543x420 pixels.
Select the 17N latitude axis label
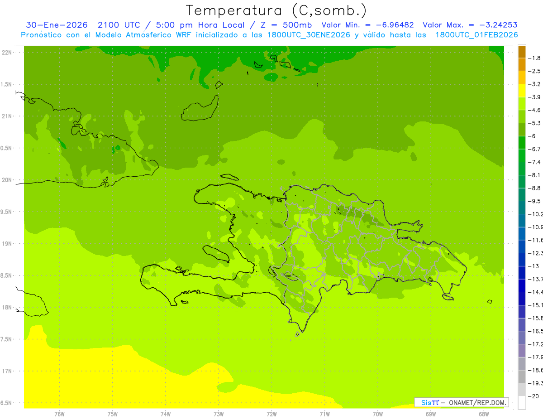[x=7, y=371]
